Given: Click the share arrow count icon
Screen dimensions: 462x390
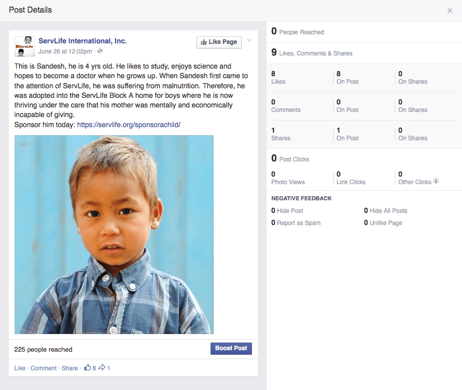Looking at the screenshot, I should [x=101, y=368].
